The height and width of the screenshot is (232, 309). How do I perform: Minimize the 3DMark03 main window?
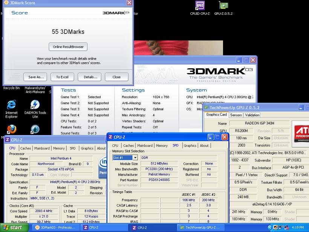(x=239, y=60)
